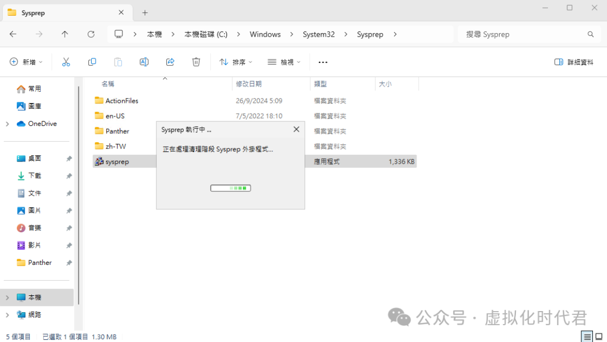
Task: Click Sysprep in the address breadcrumb
Action: 370,34
